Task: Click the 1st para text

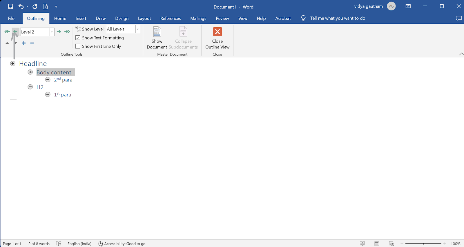Action: point(63,95)
